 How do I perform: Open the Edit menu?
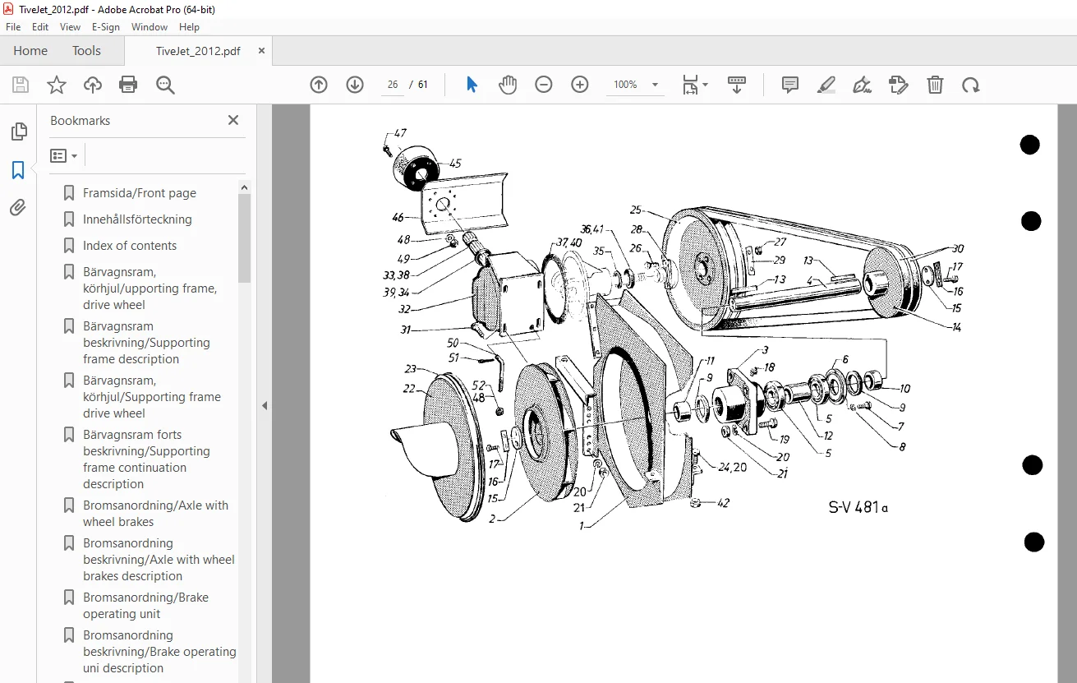point(41,27)
